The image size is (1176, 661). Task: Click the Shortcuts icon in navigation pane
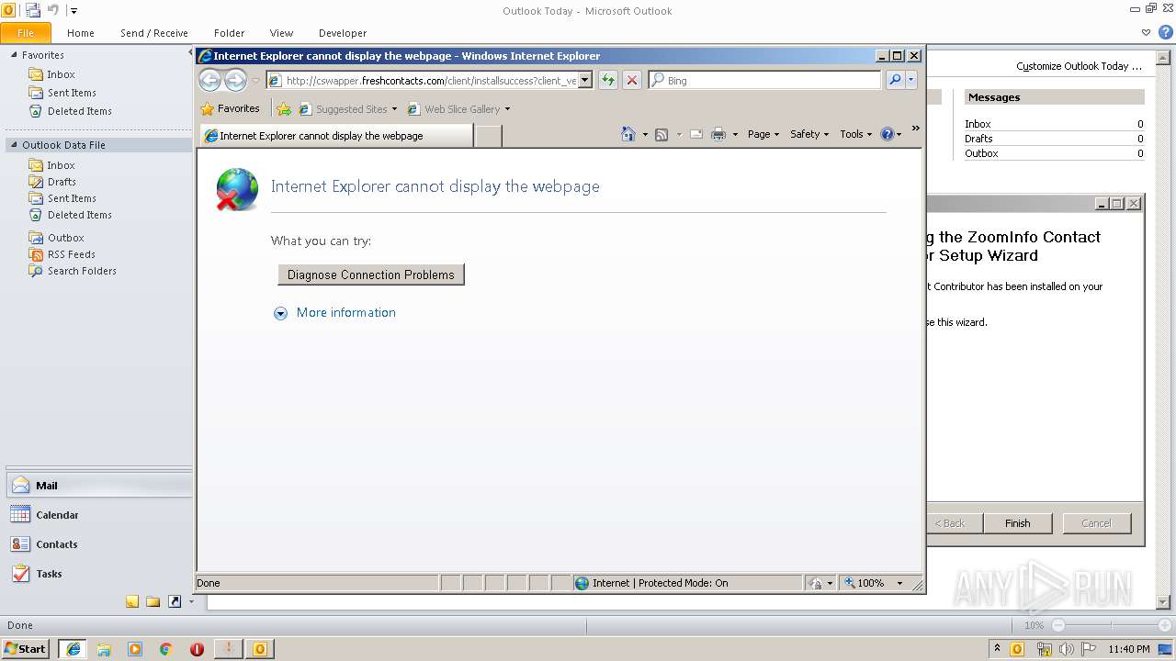(175, 601)
